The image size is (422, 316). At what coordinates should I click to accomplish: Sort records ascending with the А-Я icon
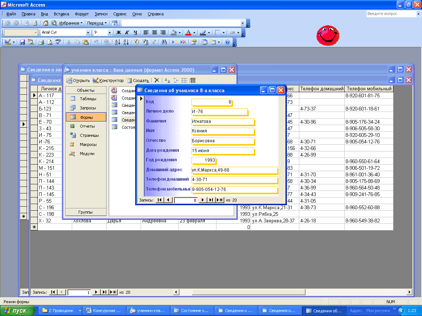[118, 42]
